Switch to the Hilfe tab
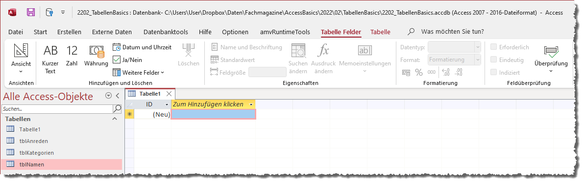This screenshot has width=584, height=184. (205, 32)
